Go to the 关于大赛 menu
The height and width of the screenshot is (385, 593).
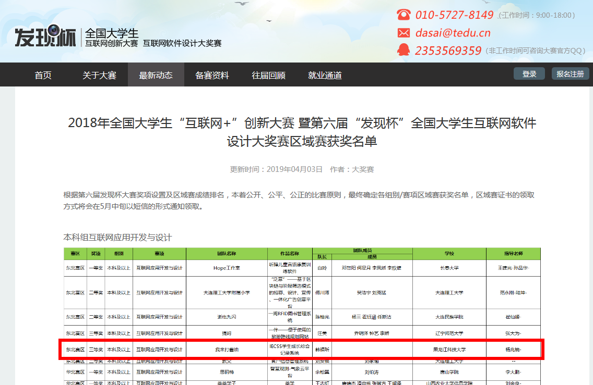[x=99, y=75]
